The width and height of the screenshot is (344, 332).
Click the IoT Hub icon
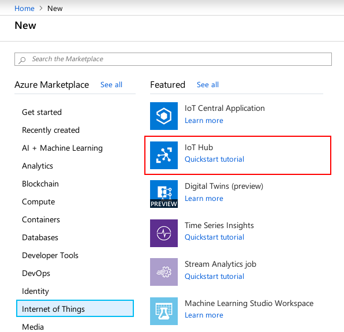[x=164, y=155]
